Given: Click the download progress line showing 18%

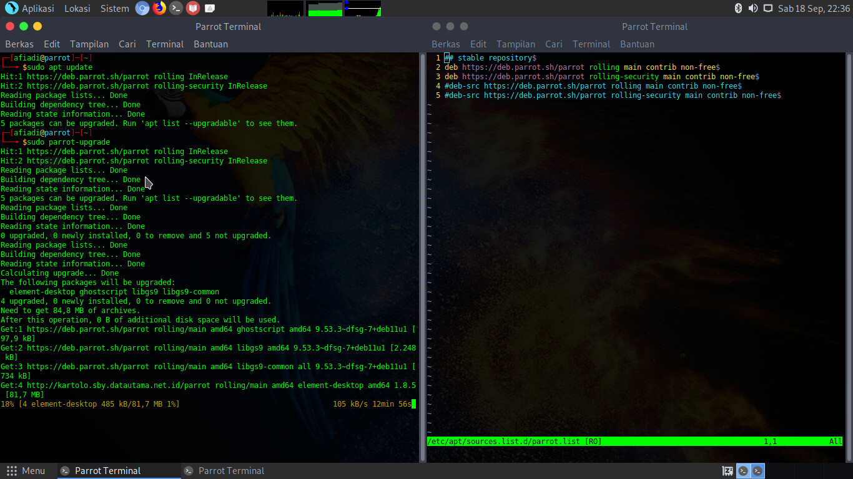Looking at the screenshot, I should click(208, 404).
